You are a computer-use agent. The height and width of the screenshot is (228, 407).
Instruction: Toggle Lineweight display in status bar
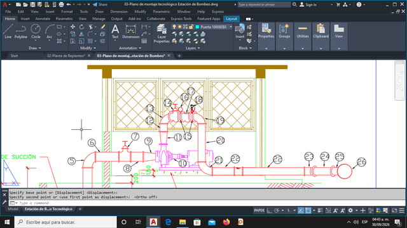coord(321,210)
